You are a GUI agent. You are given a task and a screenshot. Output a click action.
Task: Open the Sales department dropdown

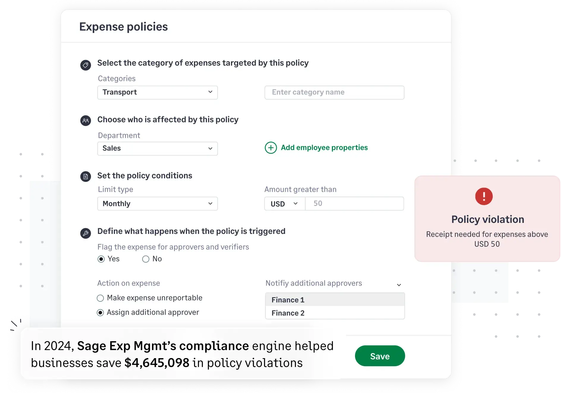point(157,148)
